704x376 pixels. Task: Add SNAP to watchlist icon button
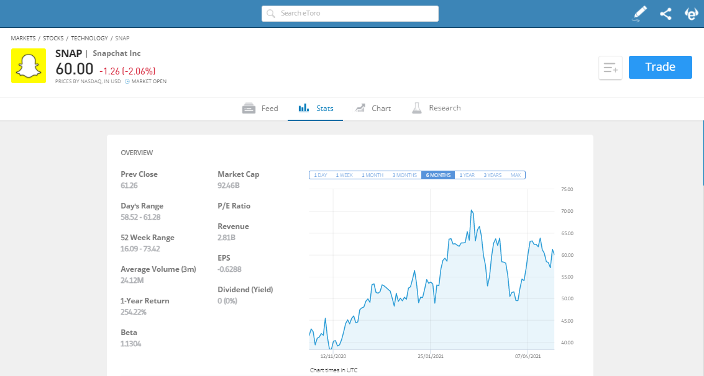(x=610, y=68)
